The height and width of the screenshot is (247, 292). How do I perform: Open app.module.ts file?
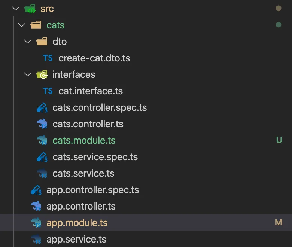point(77,223)
